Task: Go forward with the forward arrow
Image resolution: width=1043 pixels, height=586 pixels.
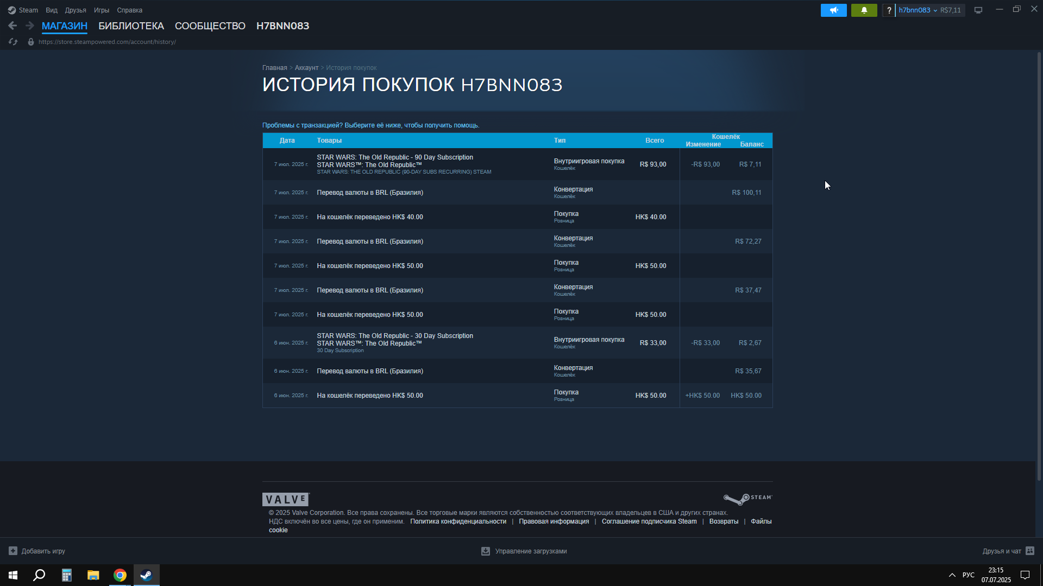Action: coord(30,26)
